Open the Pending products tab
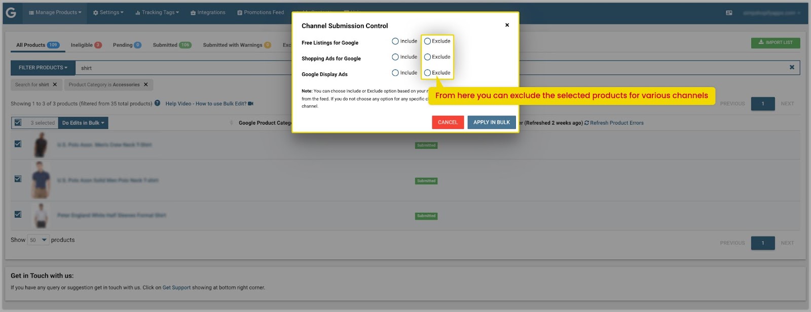Image resolution: width=811 pixels, height=312 pixels. click(127, 45)
